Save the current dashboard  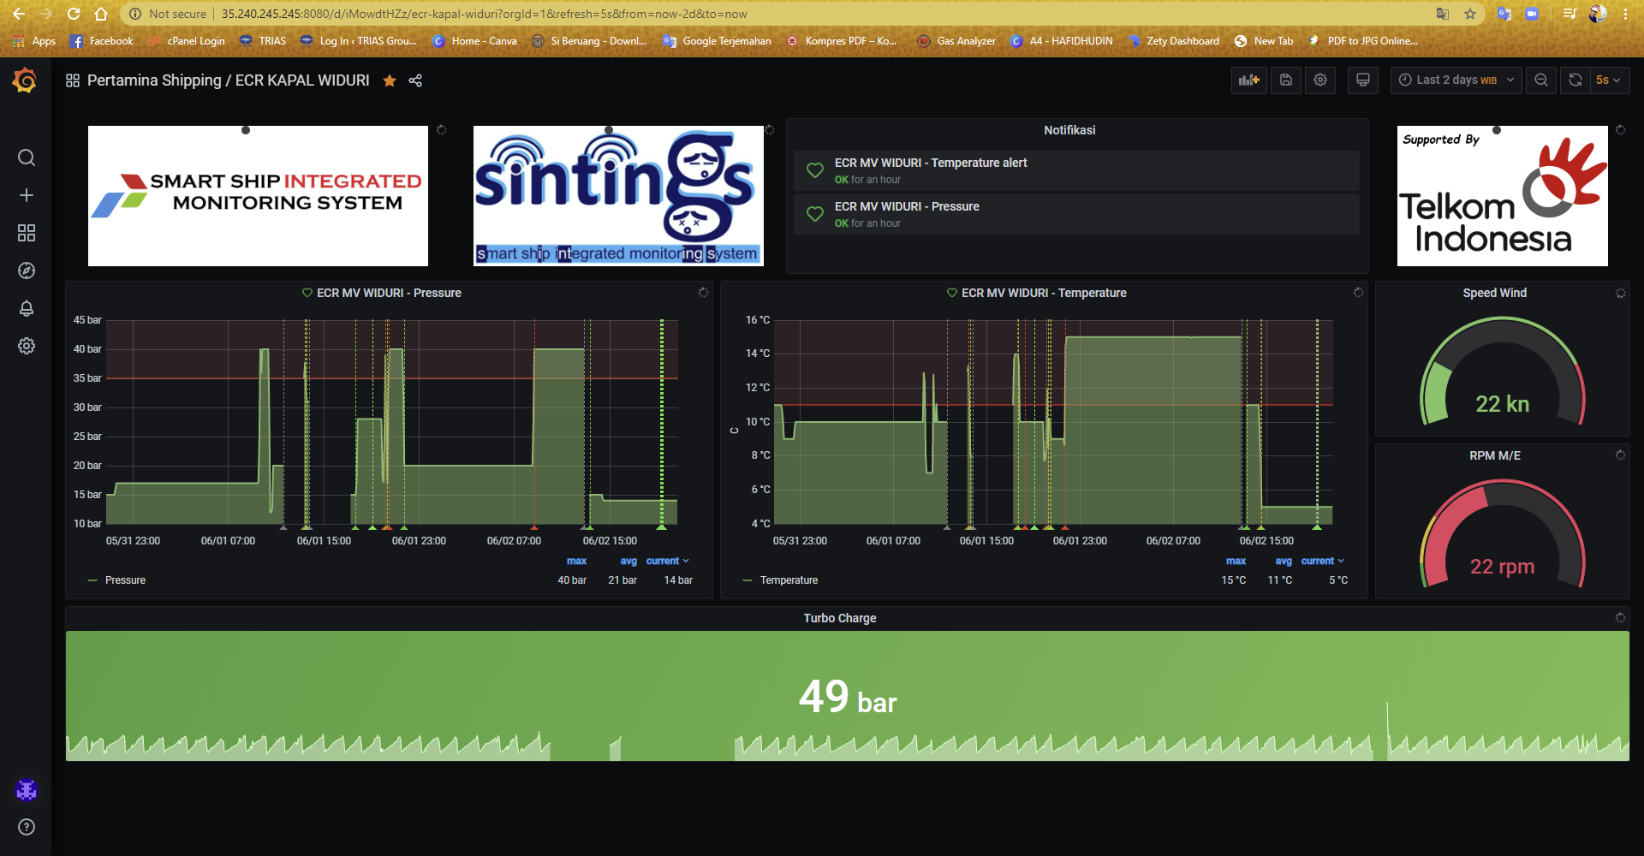coord(1285,80)
